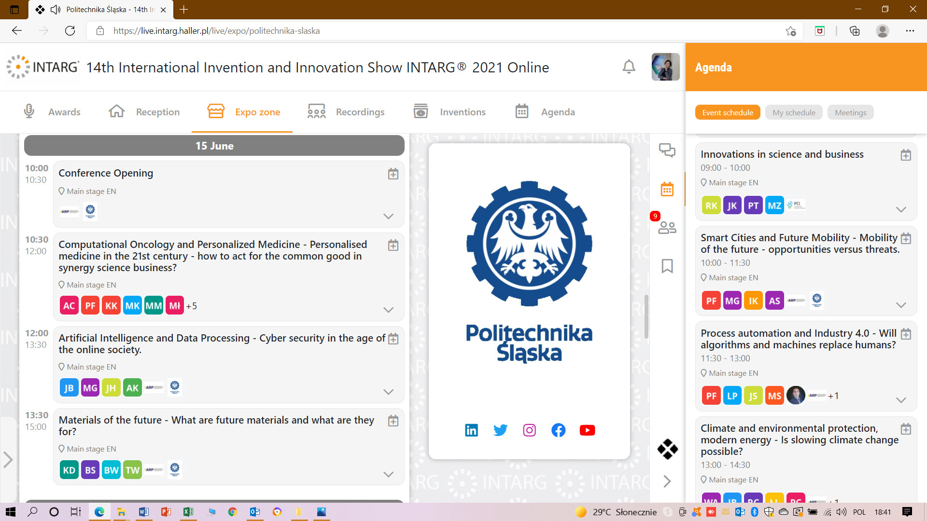Open Politechnika Śląska Facebook page
The height and width of the screenshot is (521, 927).
(558, 430)
